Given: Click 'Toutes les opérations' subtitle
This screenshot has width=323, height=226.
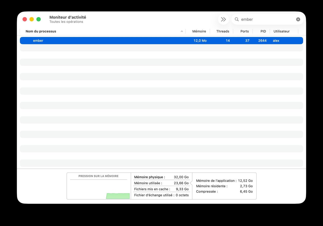Looking at the screenshot, I should (x=66, y=22).
